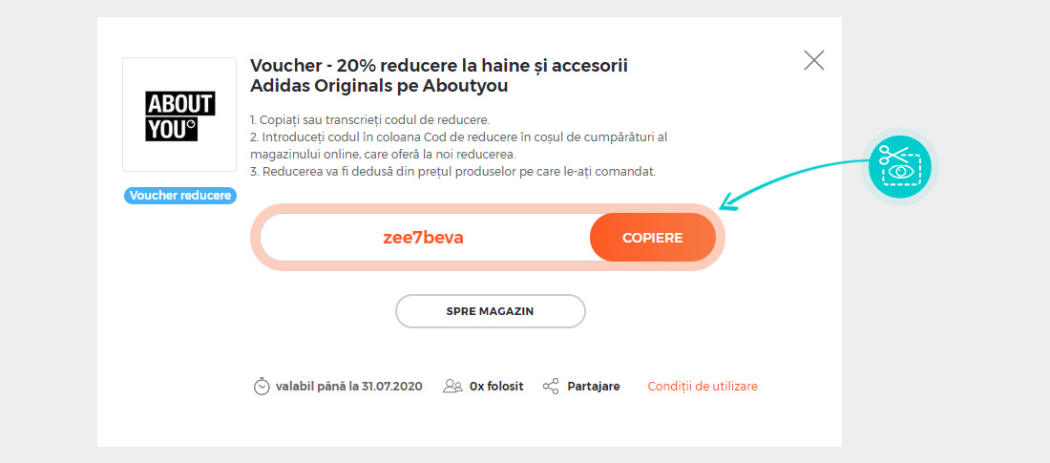This screenshot has width=1050, height=463.
Task: Click the Partajare share label
Action: [x=594, y=387]
